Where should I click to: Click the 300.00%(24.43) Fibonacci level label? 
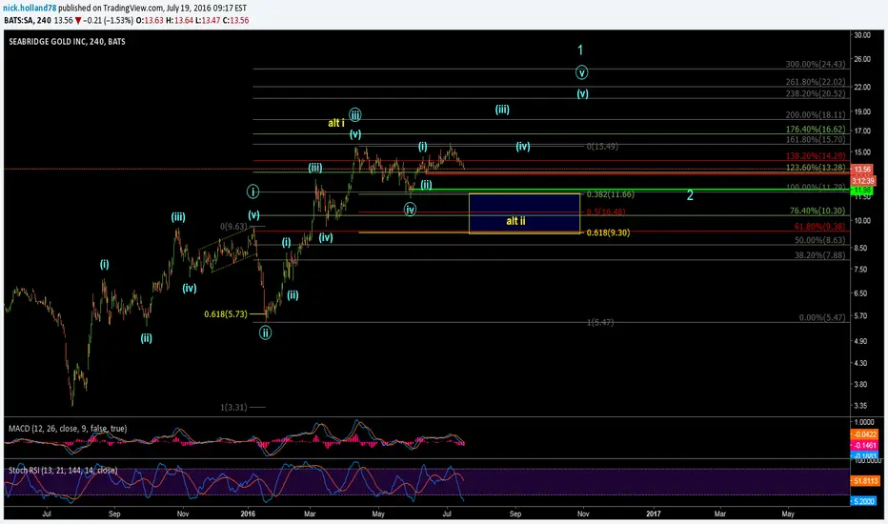click(x=815, y=65)
